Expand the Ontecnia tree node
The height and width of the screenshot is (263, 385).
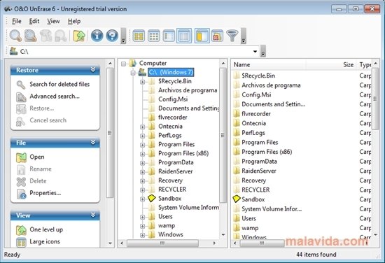point(142,127)
